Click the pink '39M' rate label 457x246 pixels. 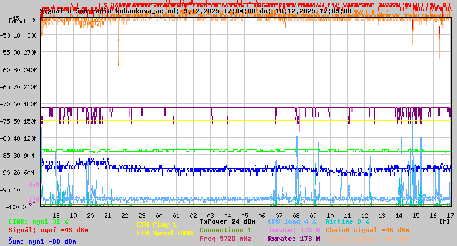[x=34, y=184]
